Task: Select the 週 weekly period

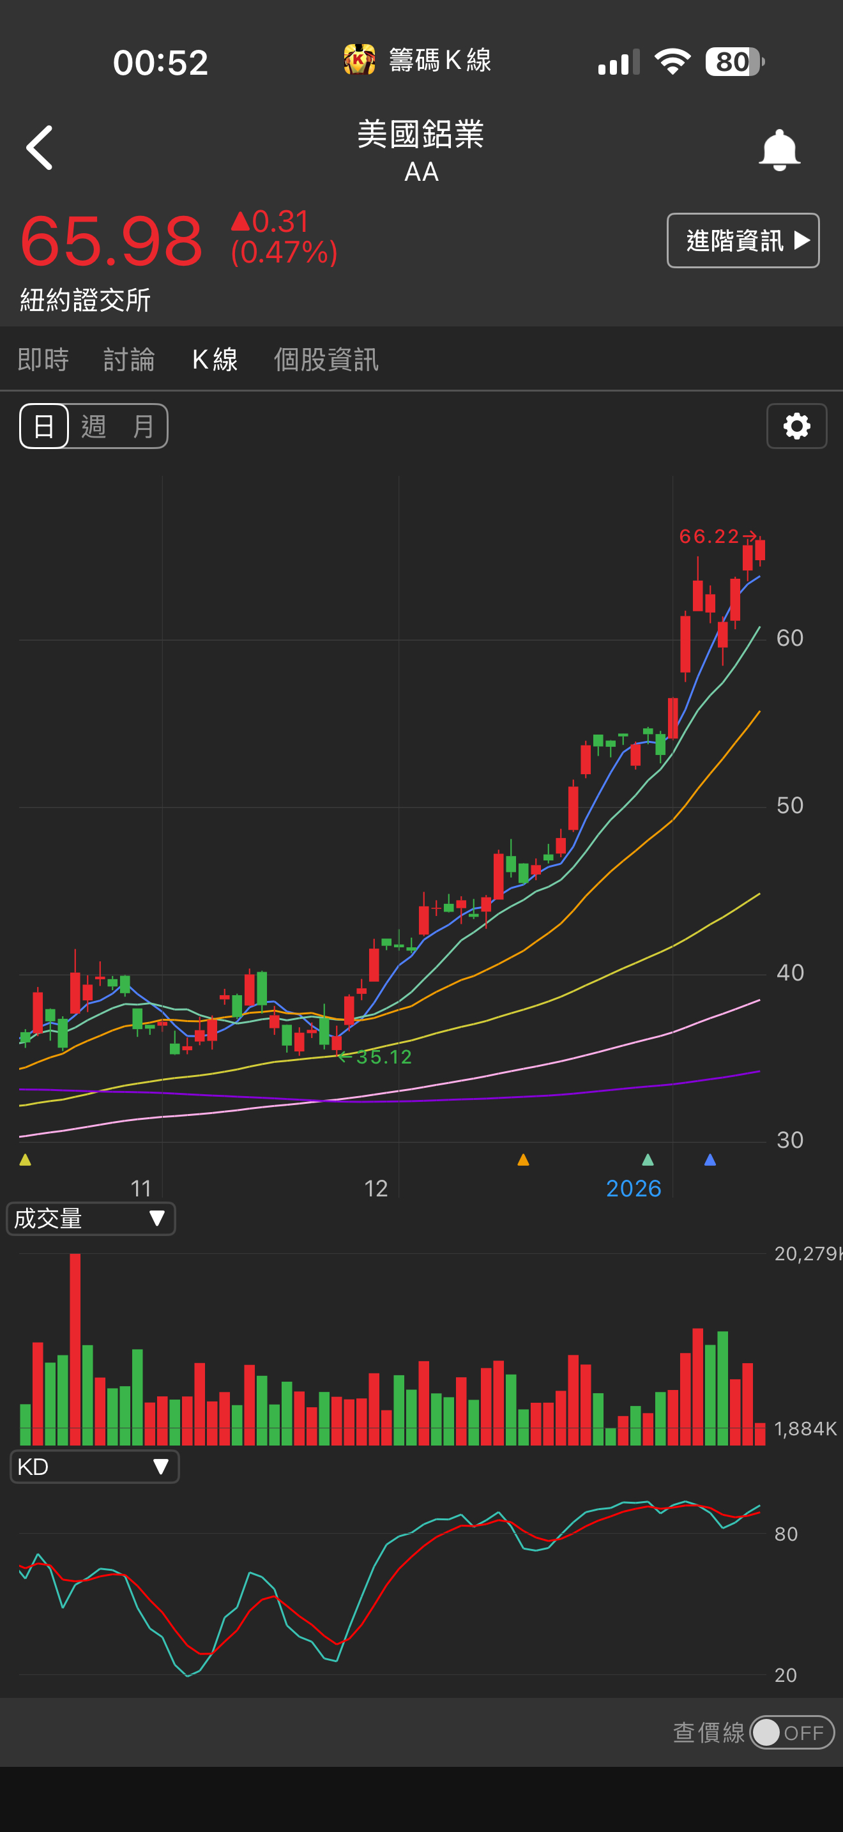Action: click(94, 427)
